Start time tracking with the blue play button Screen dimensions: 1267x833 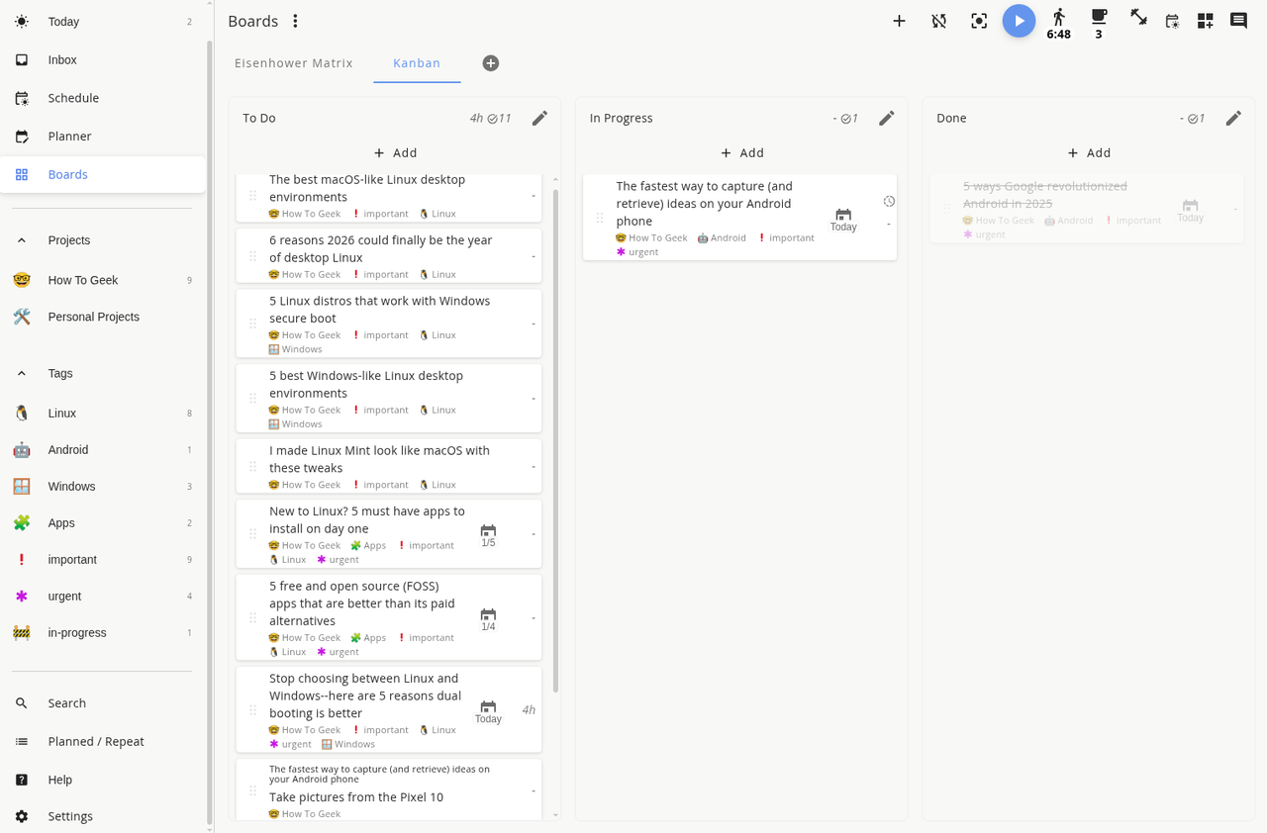click(1019, 21)
